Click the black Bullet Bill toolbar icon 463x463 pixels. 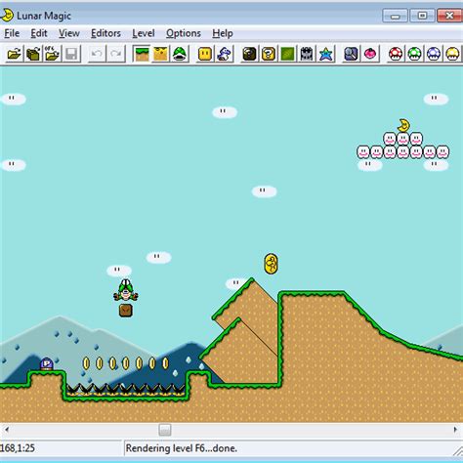coord(250,54)
